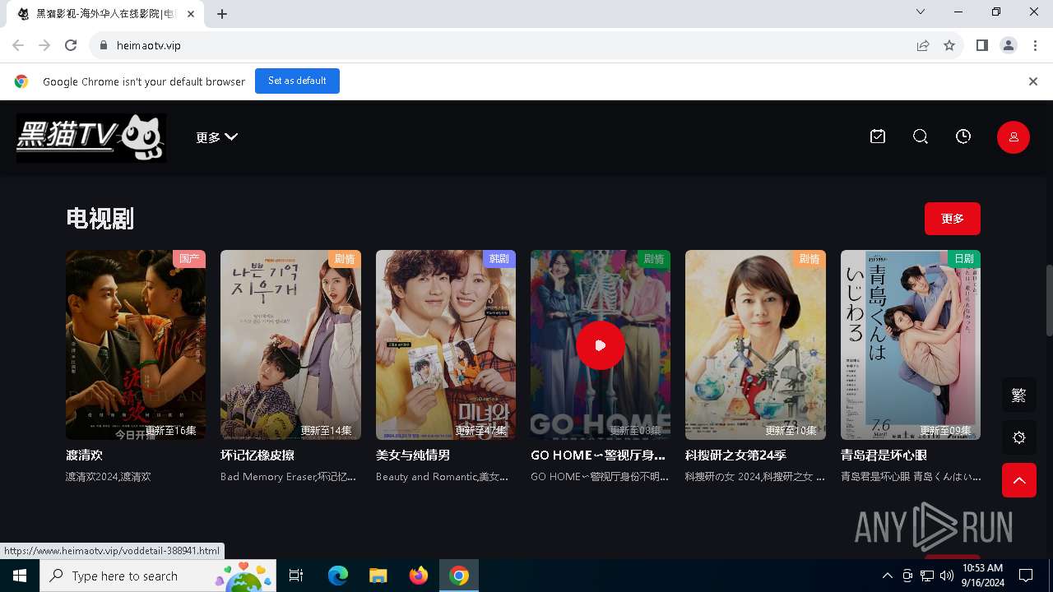Open the search magnifier icon
The image size is (1053, 592).
pyautogui.click(x=921, y=136)
